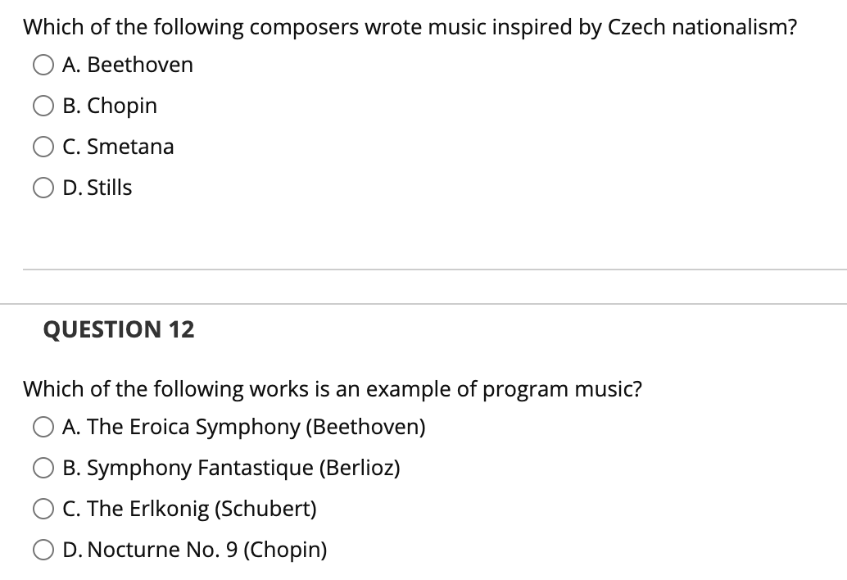Select radio button for A. Beethoven
847x580 pixels.
pos(43,65)
